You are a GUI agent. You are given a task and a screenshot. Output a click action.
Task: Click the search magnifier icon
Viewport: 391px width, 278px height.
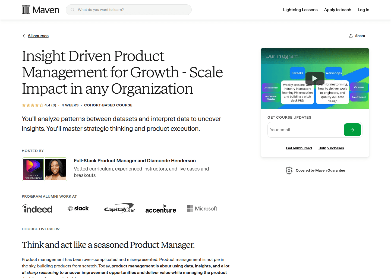tap(72, 10)
